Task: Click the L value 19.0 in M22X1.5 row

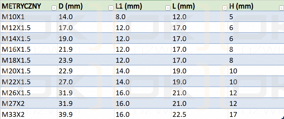Action: (x=179, y=82)
